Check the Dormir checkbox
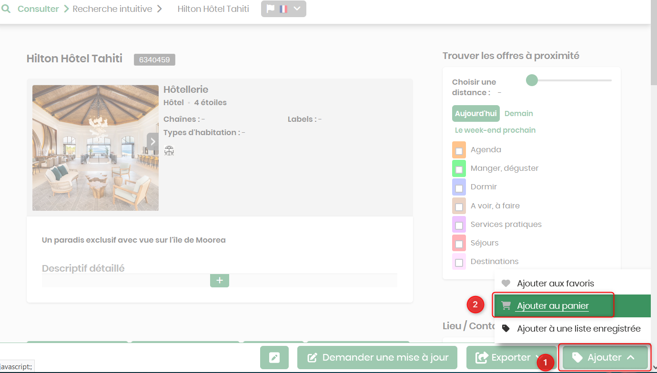657x373 pixels. 459,188
